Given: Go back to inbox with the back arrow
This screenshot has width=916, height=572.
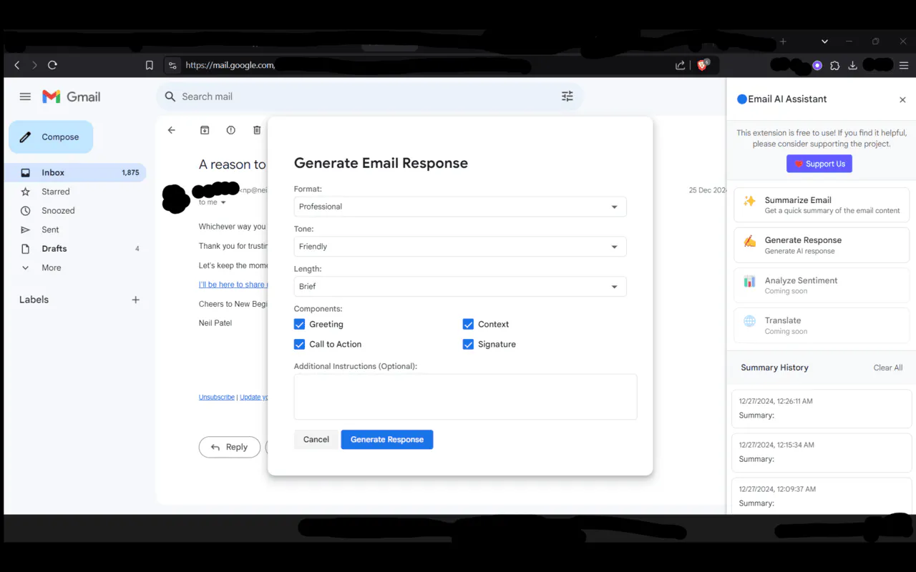Looking at the screenshot, I should point(172,130).
